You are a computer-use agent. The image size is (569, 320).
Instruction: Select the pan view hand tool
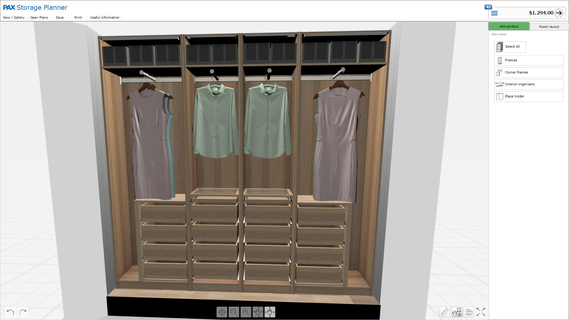point(270,312)
